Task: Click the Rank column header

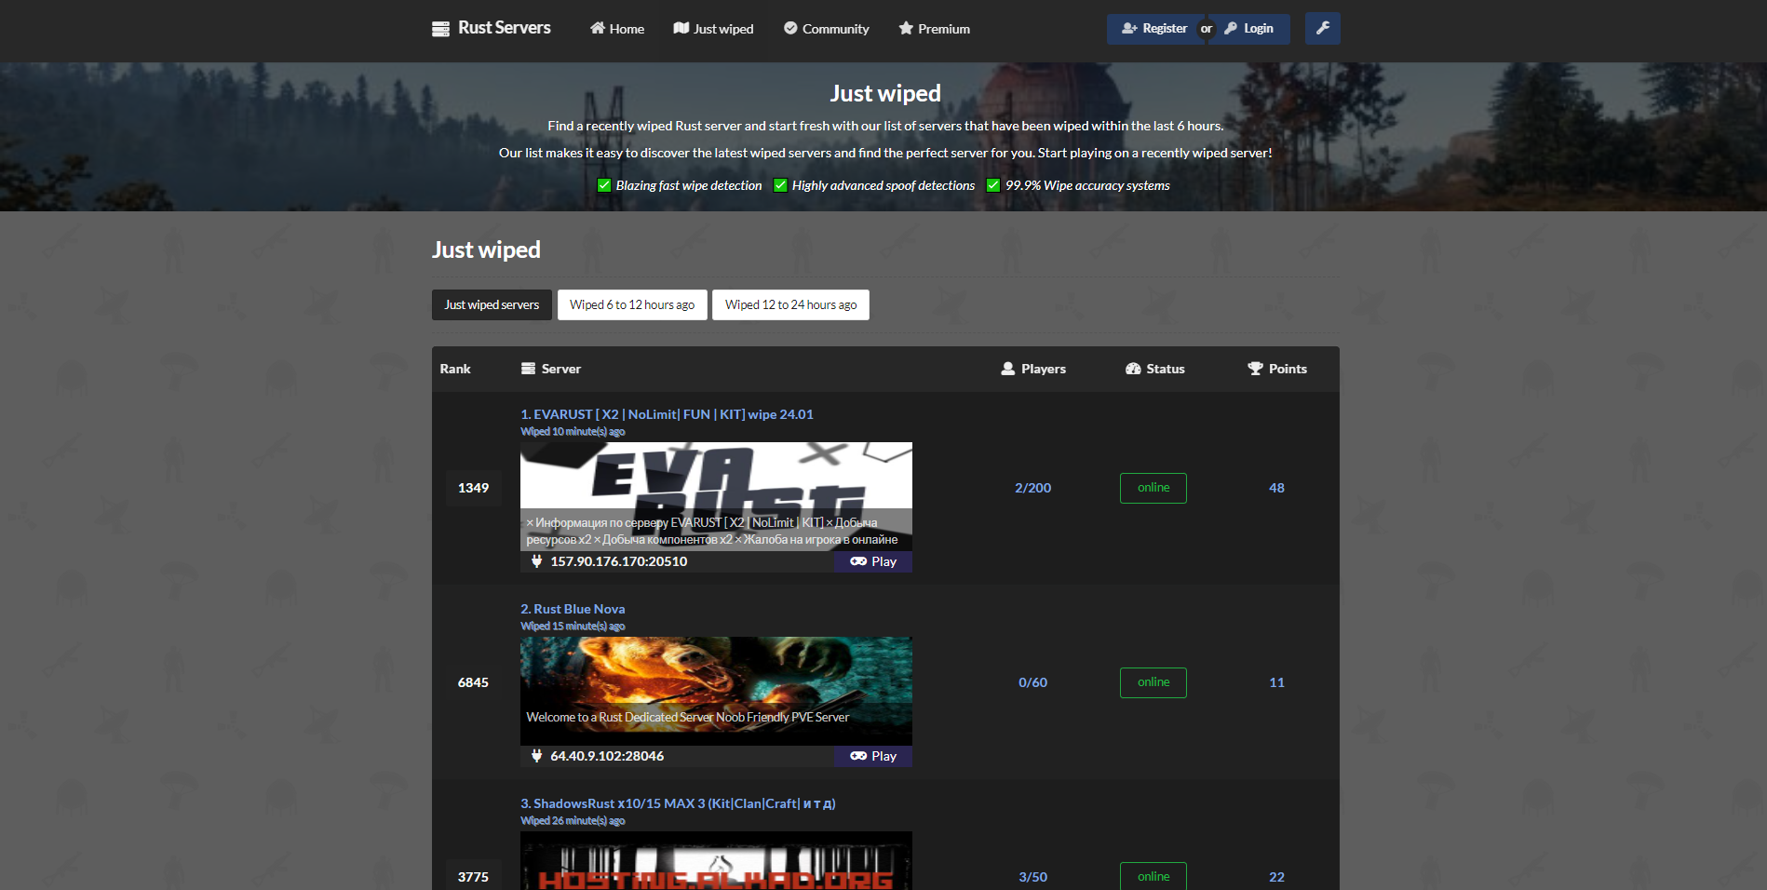Action: [x=455, y=369]
